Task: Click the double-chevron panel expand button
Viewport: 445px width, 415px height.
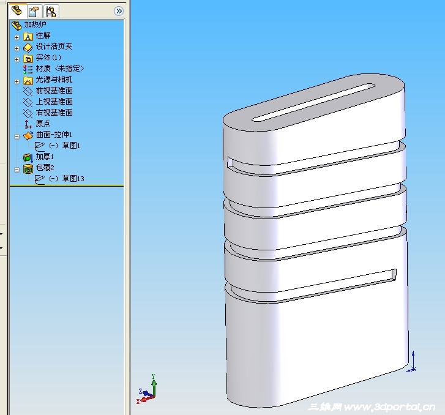Action: point(119,11)
